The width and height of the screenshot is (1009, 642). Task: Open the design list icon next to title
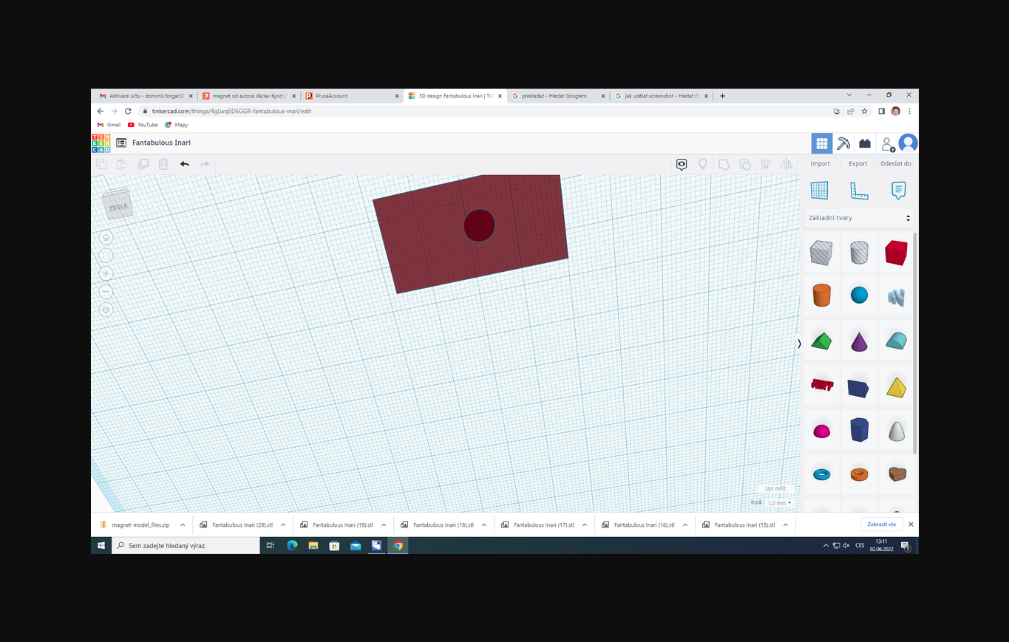point(121,143)
